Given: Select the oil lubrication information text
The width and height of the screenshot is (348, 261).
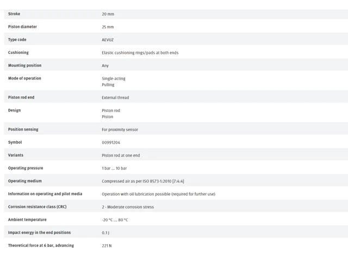Looking at the screenshot, I should pyautogui.click(x=158, y=194).
